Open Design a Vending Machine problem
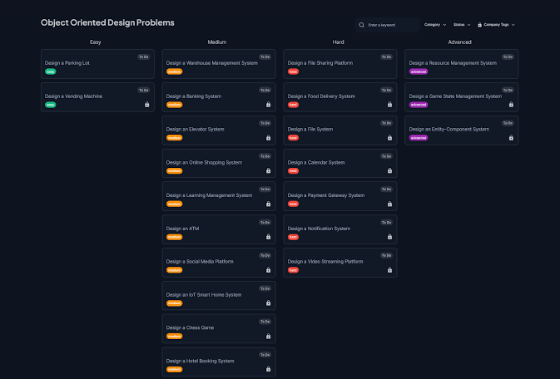The width and height of the screenshot is (560, 379). (x=97, y=97)
